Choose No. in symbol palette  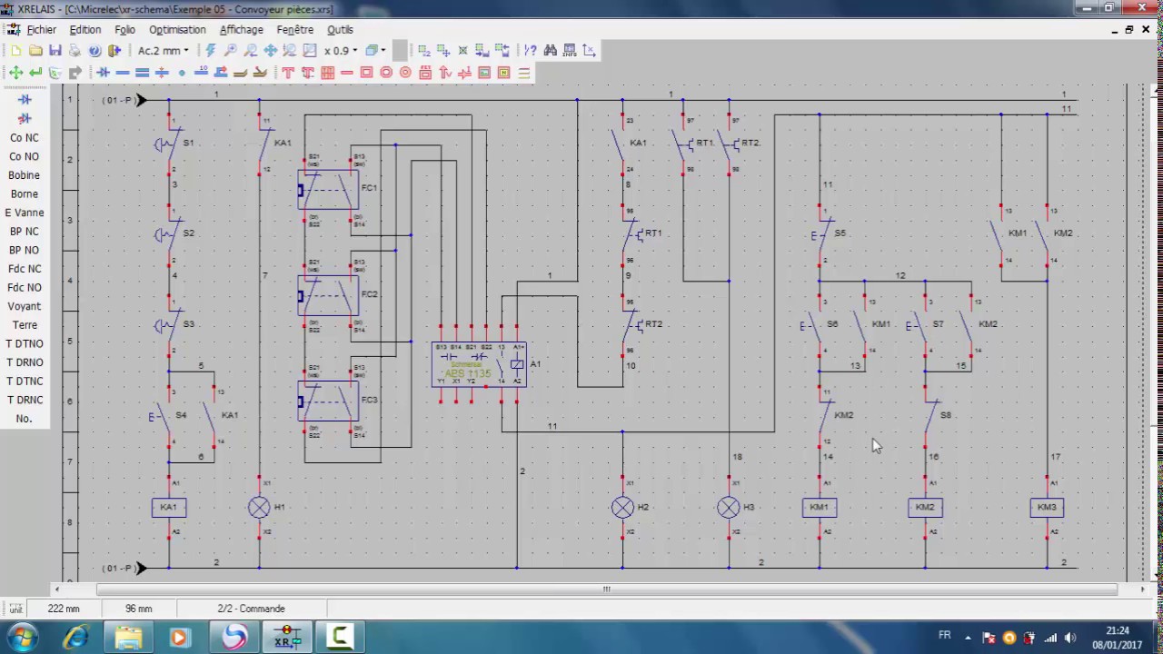coord(25,419)
